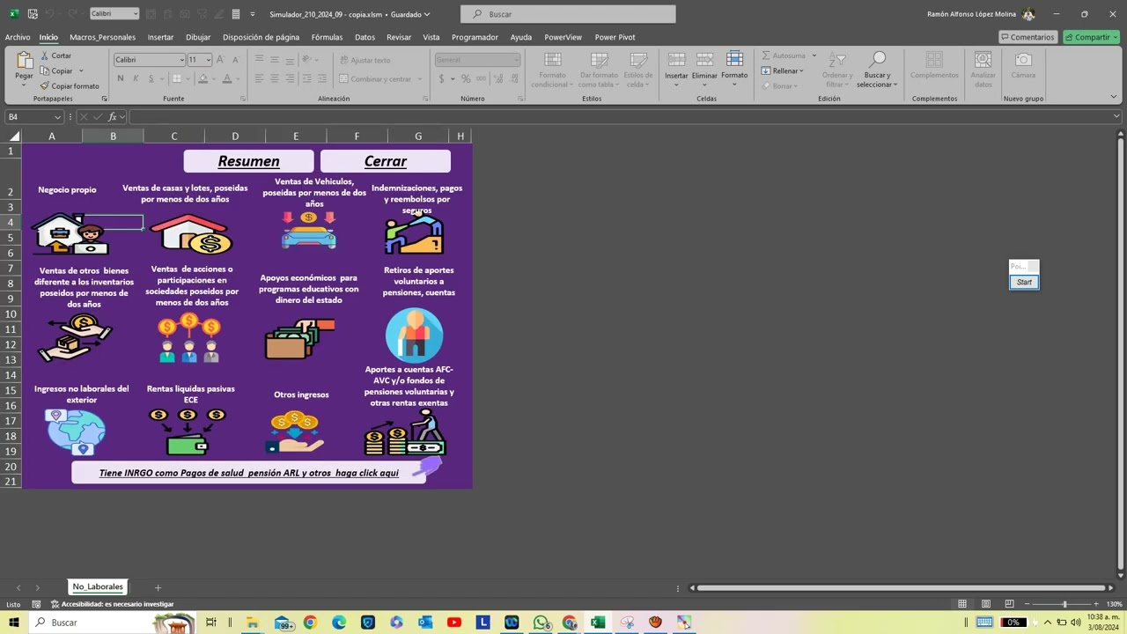The height and width of the screenshot is (634, 1127).
Task: Switch to the Insertar tab
Action: [160, 37]
